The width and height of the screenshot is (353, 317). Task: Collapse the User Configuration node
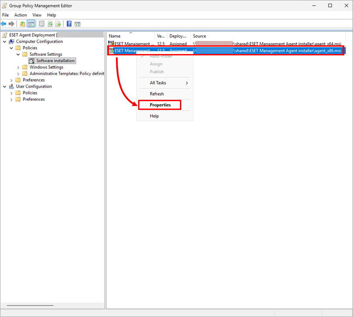coord(5,86)
